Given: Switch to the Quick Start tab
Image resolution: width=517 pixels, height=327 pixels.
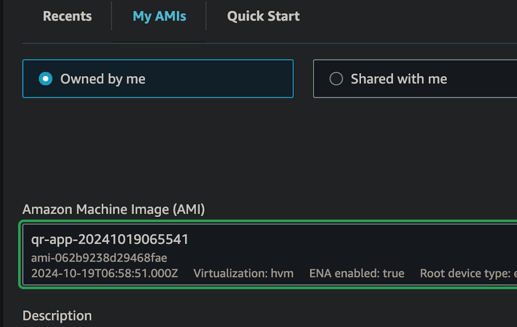Looking at the screenshot, I should (263, 16).
